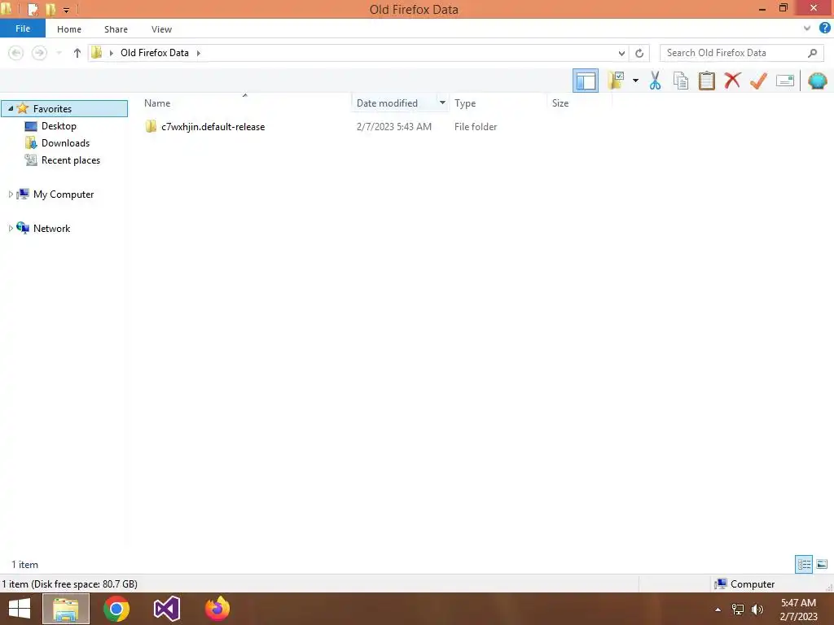Image resolution: width=834 pixels, height=625 pixels.
Task: Toggle the navigation pane layout button
Action: [586, 81]
